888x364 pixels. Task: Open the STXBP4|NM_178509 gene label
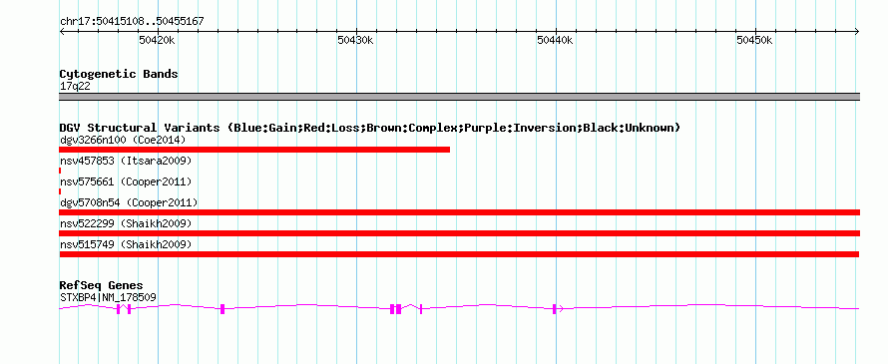pyautogui.click(x=108, y=297)
